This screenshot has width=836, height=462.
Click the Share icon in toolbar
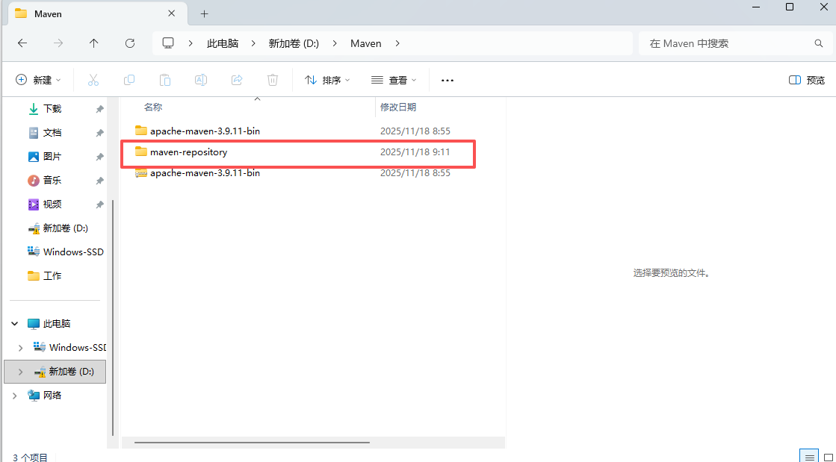pyautogui.click(x=237, y=80)
